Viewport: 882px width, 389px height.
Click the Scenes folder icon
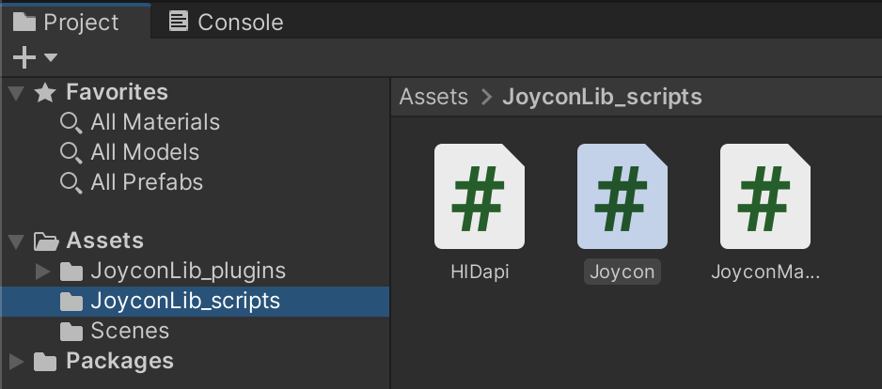pos(71,331)
